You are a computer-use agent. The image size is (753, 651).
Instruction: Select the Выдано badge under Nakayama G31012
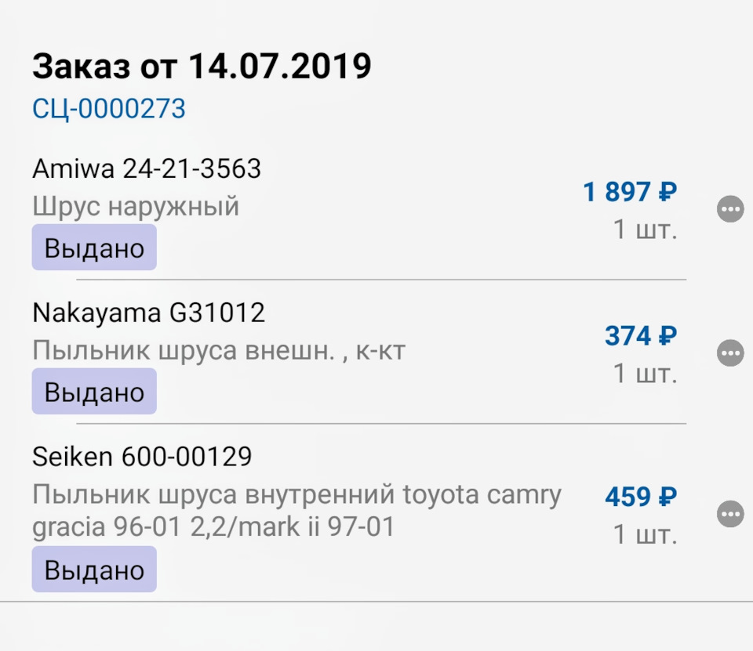click(x=93, y=391)
